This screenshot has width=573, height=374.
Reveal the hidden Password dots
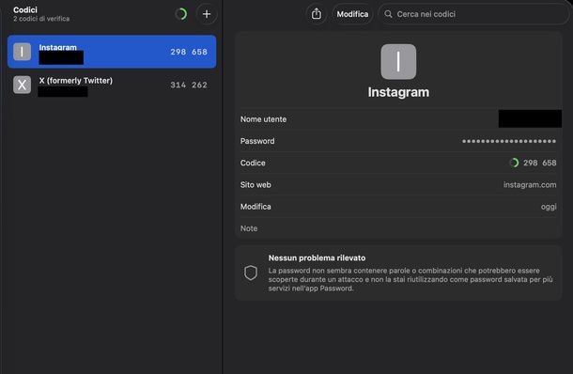[x=509, y=141]
